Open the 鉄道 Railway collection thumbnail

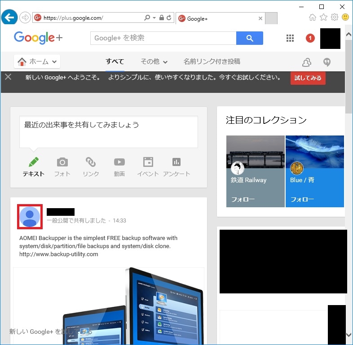pyautogui.click(x=255, y=152)
